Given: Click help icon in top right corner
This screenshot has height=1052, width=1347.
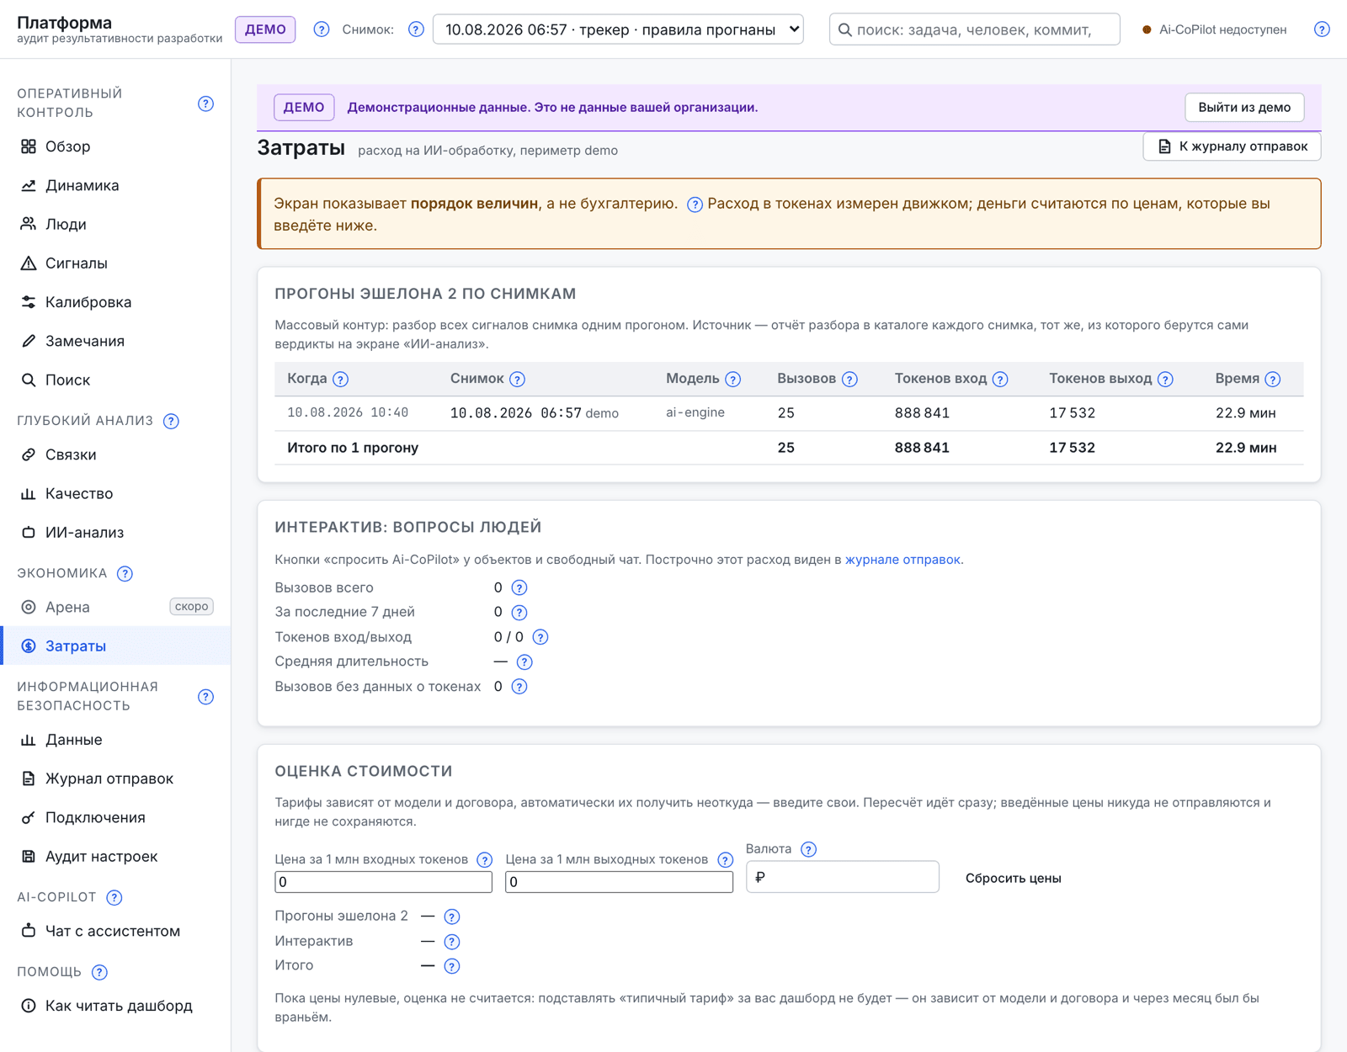Looking at the screenshot, I should 1322,29.
